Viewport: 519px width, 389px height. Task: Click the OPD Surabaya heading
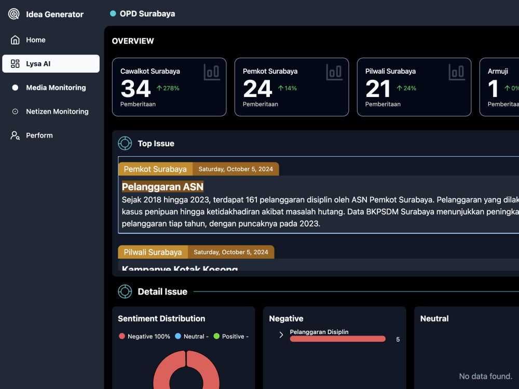147,13
